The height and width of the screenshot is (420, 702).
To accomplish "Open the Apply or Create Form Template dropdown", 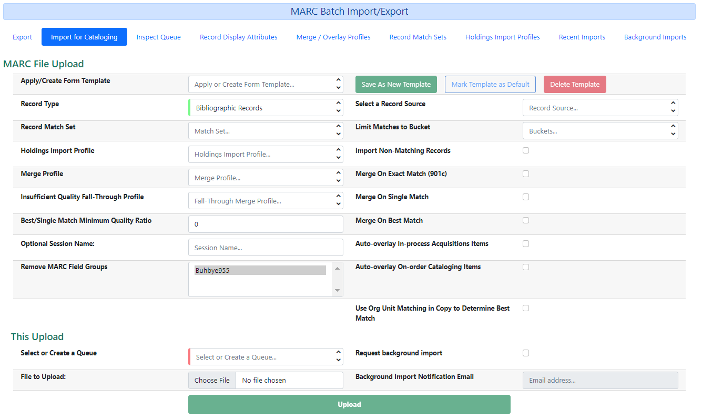I will [266, 84].
